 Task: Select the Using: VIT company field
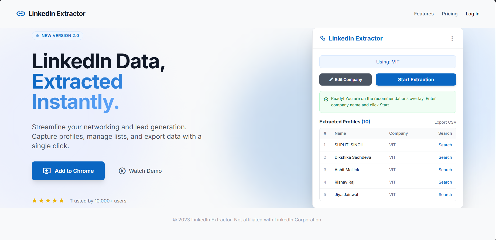coord(388,62)
